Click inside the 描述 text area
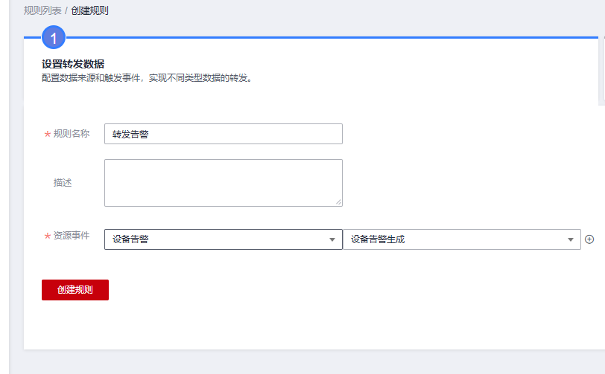This screenshot has height=374, width=605. (x=224, y=183)
